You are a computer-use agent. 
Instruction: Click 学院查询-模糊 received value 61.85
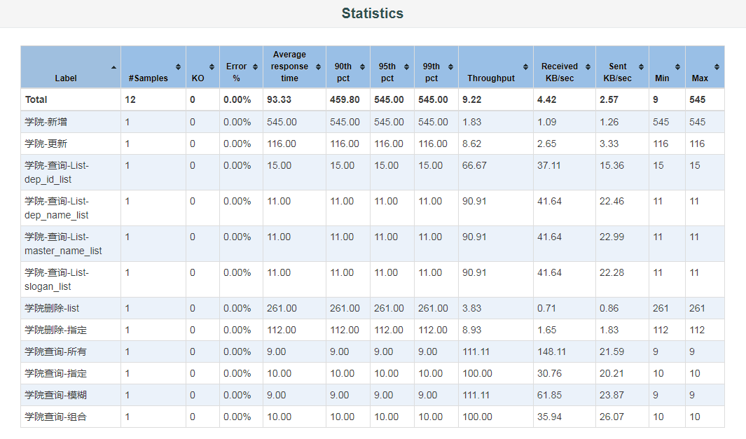click(x=549, y=396)
